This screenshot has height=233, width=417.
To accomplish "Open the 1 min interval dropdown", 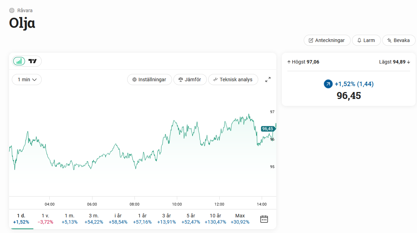I will click(x=27, y=80).
